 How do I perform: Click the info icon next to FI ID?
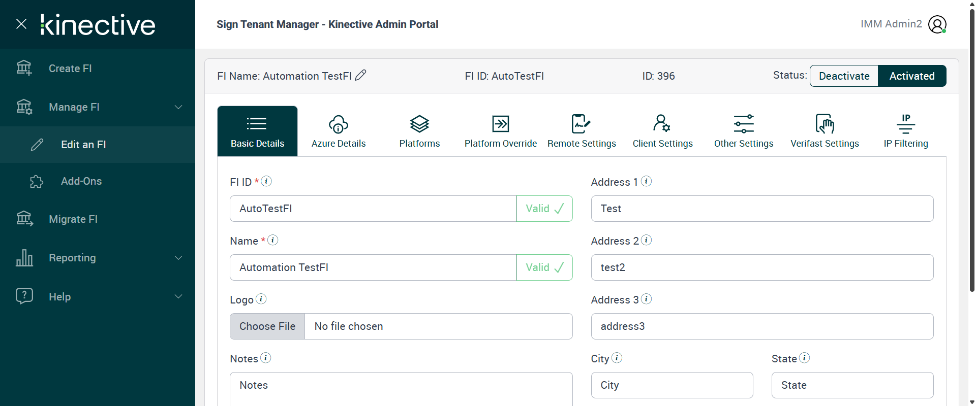[x=266, y=181]
